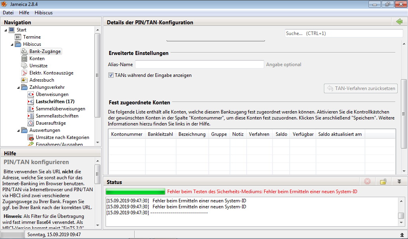Click the lock icon in Status panel
Viewport: 408px width, 239px height.
coord(383,182)
